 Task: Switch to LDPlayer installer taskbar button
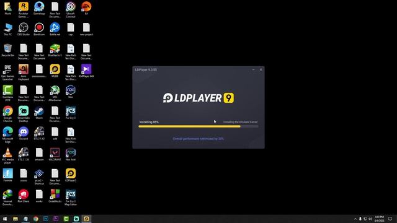click(x=86, y=219)
